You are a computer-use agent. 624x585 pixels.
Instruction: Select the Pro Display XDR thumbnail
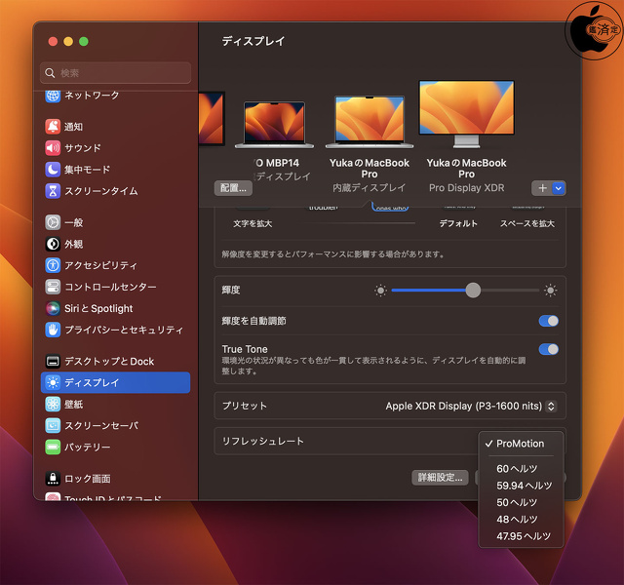(466, 114)
